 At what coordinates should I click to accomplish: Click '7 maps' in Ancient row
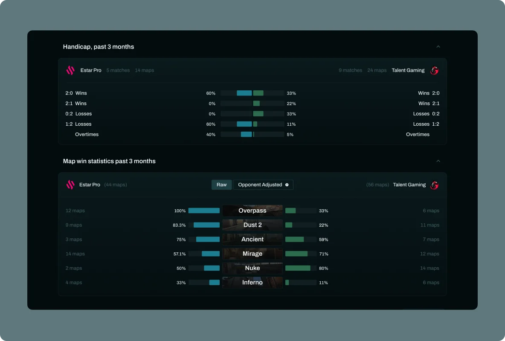[431, 239]
